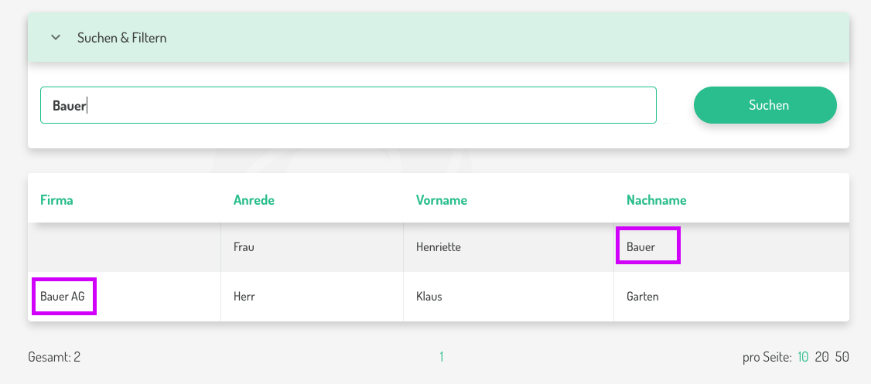Click the search field containing Bauer

[348, 105]
